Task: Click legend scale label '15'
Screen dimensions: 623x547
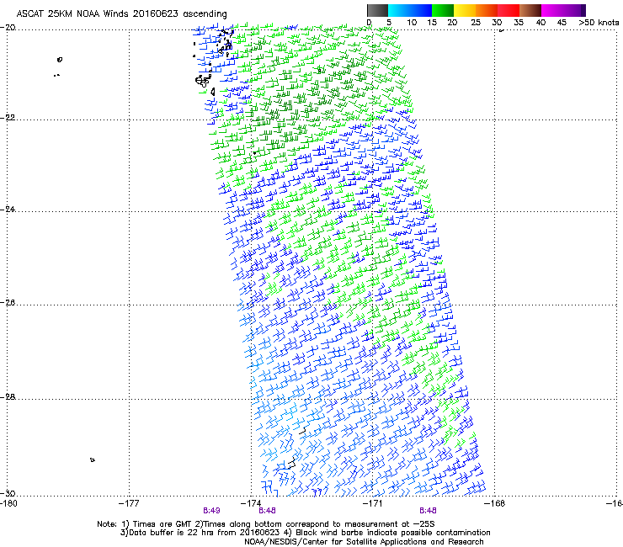Action: pos(432,23)
